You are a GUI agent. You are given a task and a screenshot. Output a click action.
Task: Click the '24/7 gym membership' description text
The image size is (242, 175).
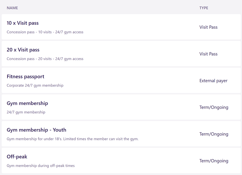click(x=26, y=112)
